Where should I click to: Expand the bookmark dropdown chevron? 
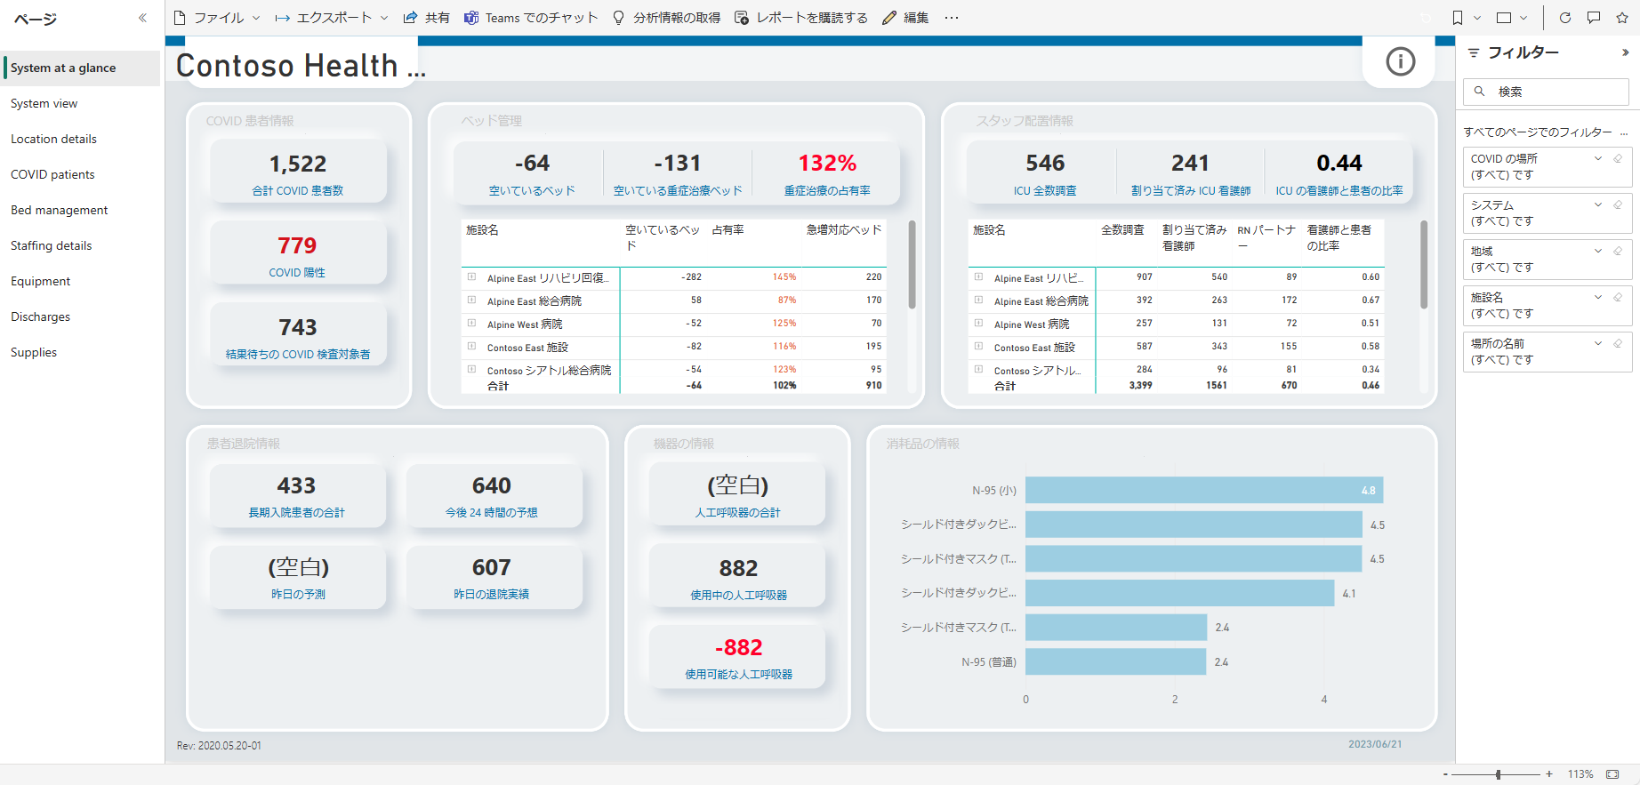point(1477,18)
